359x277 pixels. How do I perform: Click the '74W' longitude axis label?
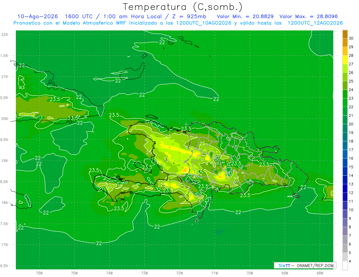click(109, 273)
